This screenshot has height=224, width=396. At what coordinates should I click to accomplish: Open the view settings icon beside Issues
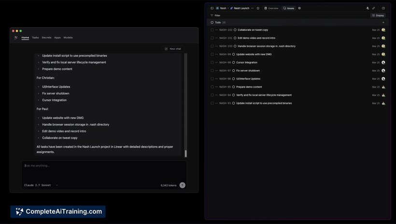(x=299, y=8)
